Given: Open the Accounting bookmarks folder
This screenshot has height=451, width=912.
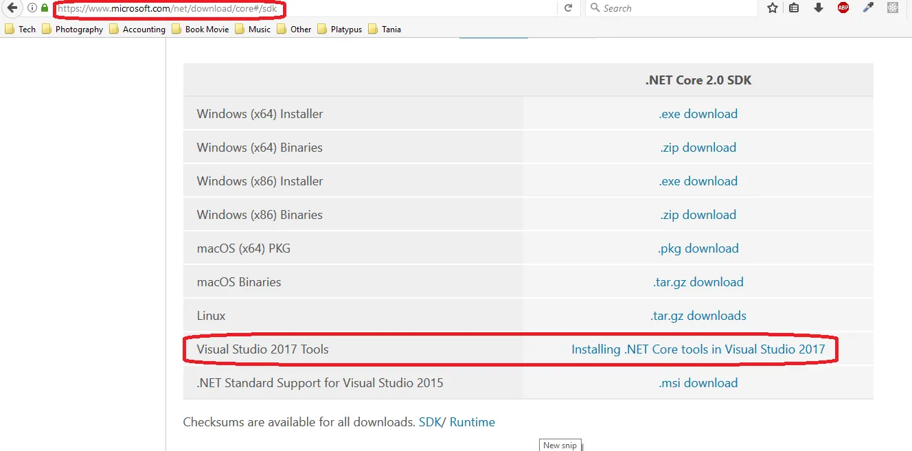Looking at the screenshot, I should tap(137, 29).
